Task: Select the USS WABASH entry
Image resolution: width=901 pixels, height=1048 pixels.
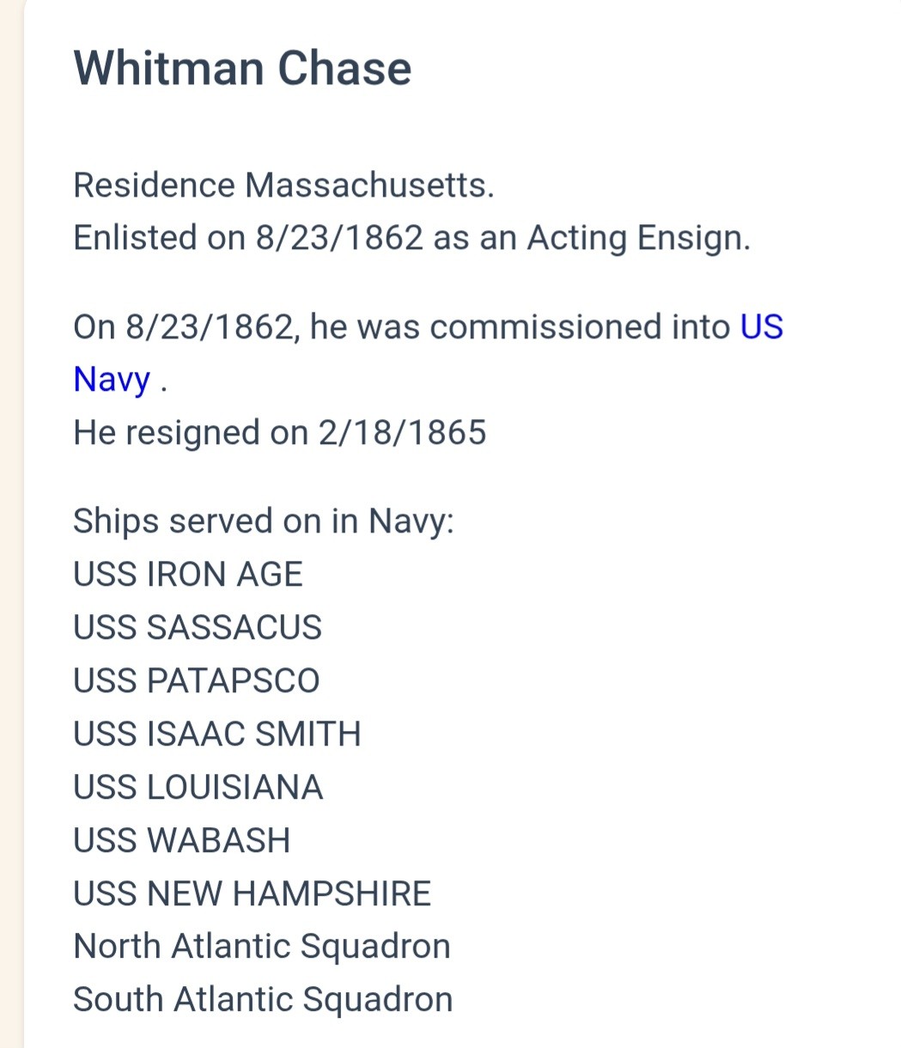Action: pyautogui.click(x=182, y=840)
